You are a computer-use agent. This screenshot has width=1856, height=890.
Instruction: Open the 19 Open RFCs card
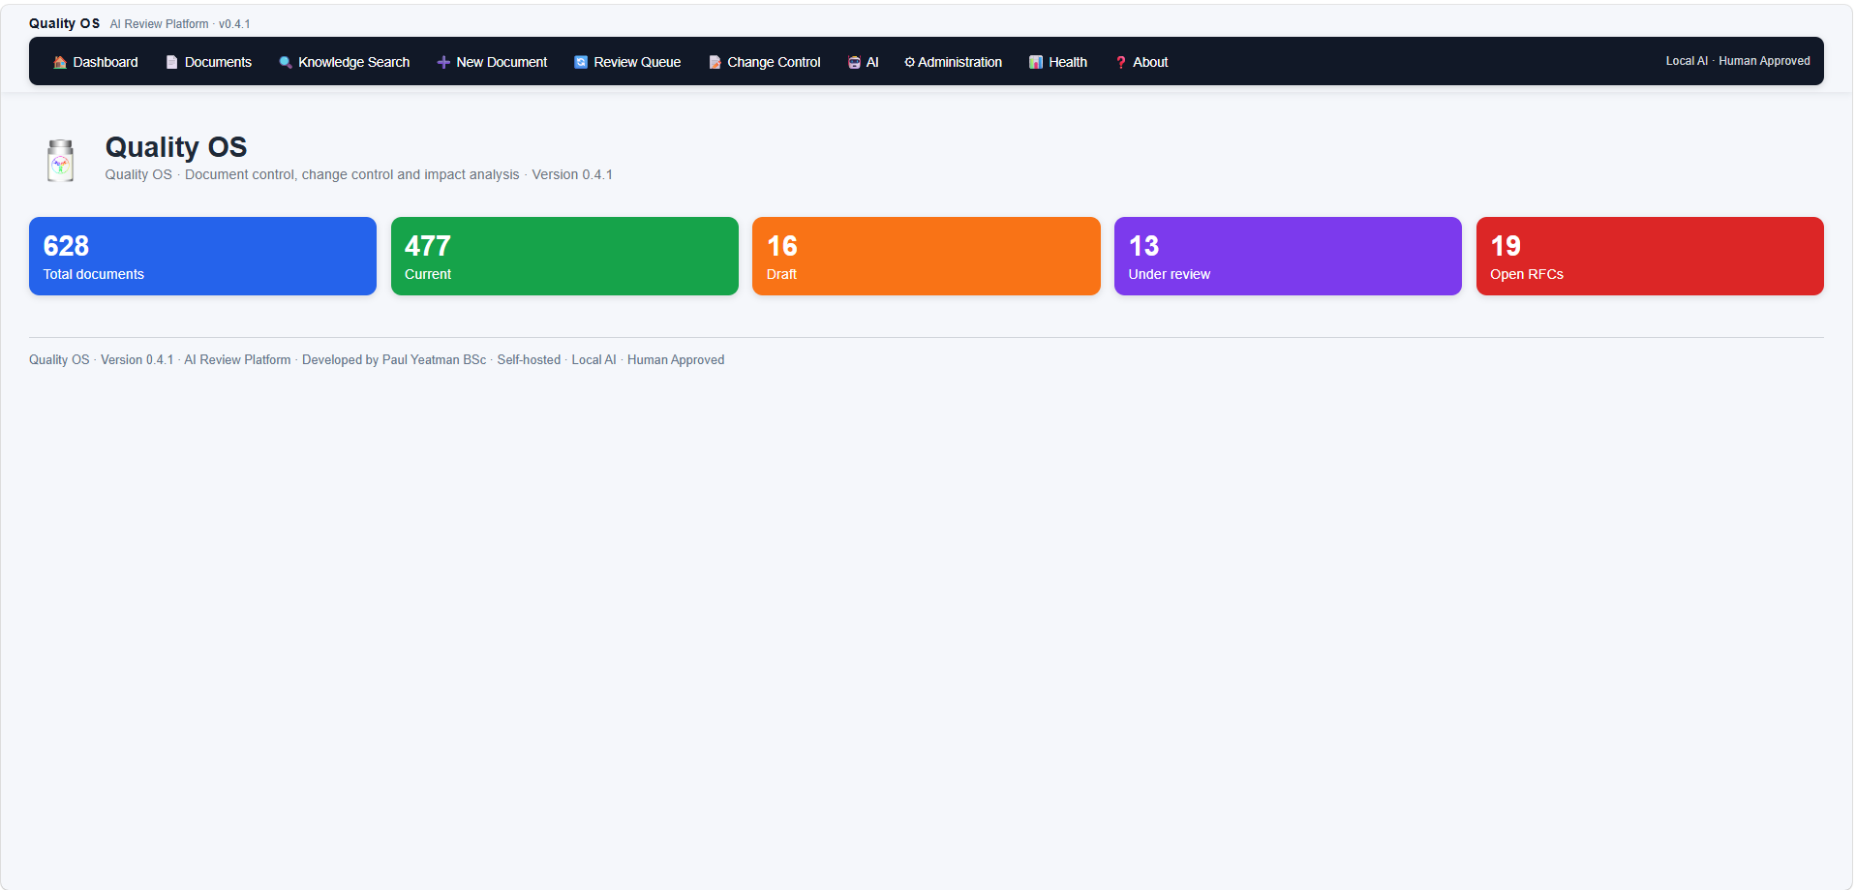pos(1650,256)
